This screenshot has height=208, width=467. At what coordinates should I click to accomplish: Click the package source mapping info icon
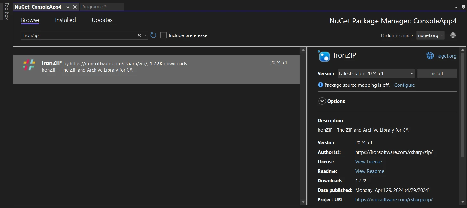[320, 85]
